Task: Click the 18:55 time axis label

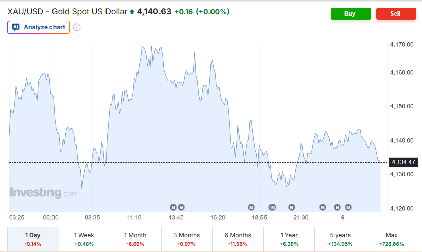Action: 259,217
